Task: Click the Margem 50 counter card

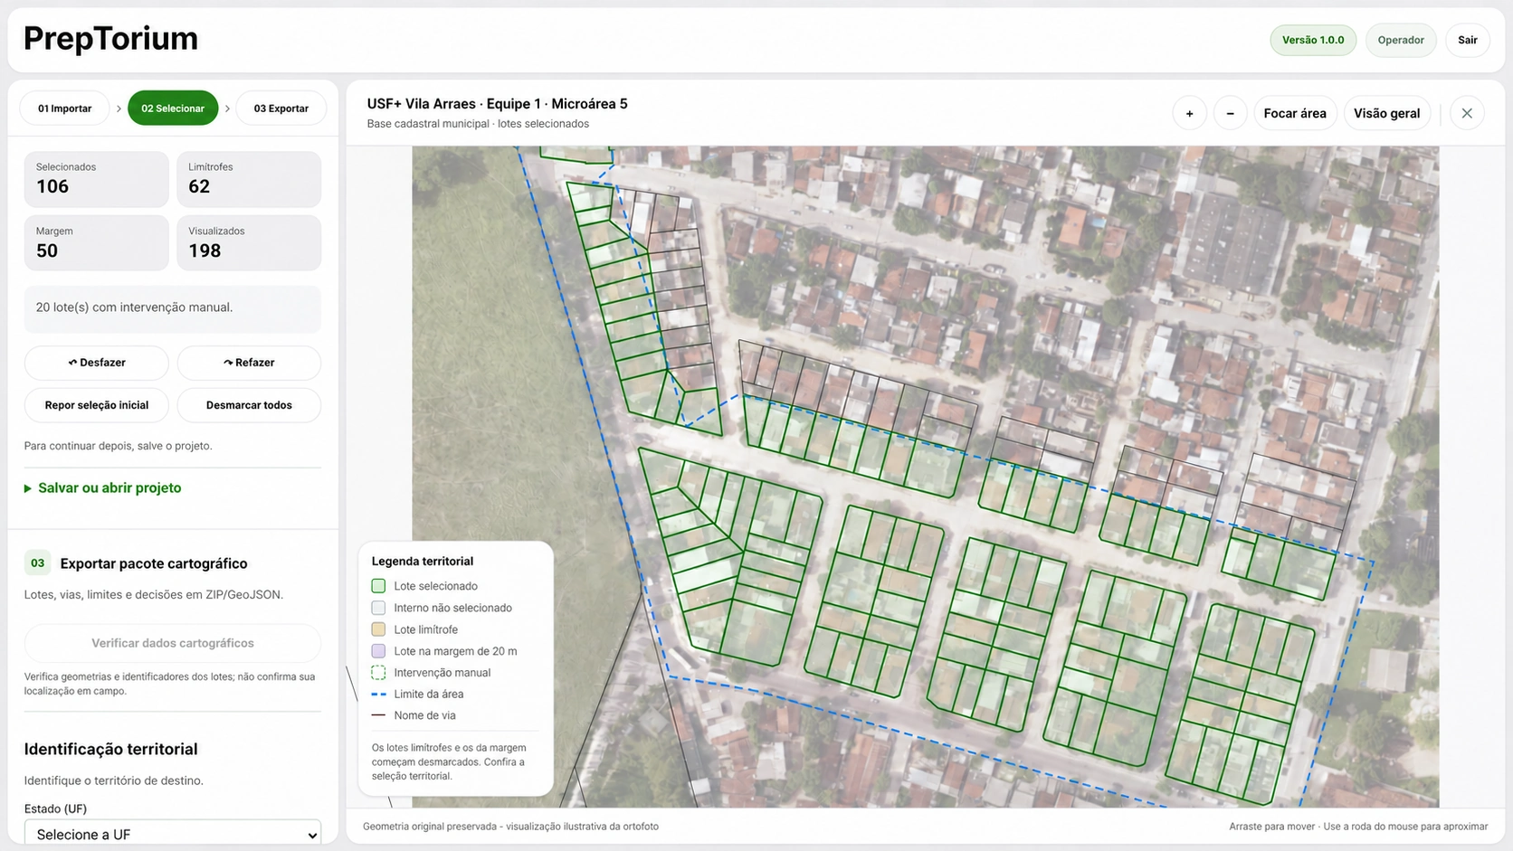Action: 97,242
